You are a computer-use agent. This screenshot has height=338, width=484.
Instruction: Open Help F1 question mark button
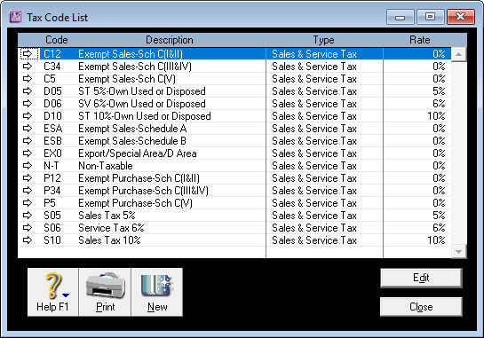(52, 292)
